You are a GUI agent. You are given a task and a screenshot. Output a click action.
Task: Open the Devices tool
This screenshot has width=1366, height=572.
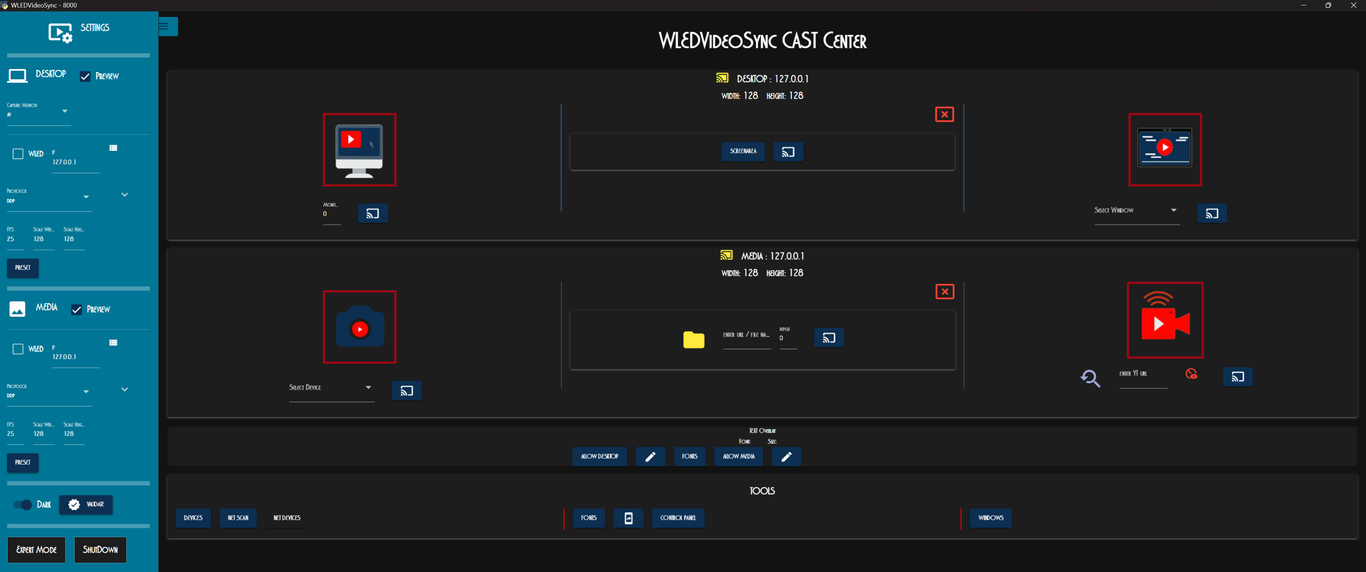pyautogui.click(x=193, y=518)
